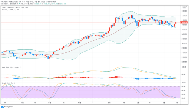Click the 2600.00 price axis label
This screenshot has width=189, height=109.
tap(184, 43)
